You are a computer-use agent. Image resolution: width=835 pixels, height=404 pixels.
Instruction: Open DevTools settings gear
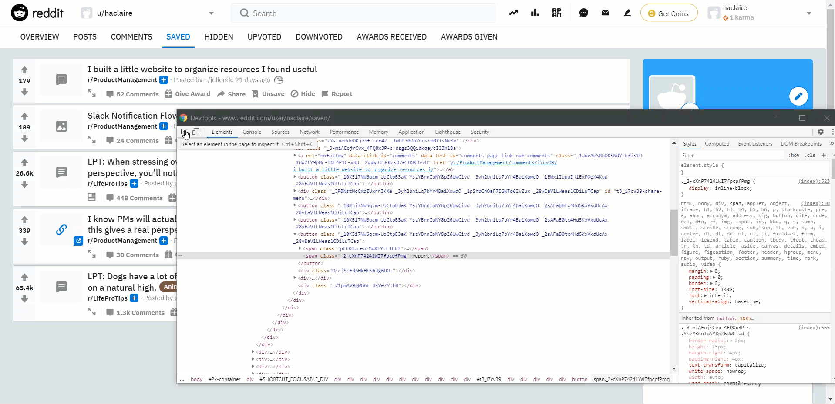(x=821, y=132)
